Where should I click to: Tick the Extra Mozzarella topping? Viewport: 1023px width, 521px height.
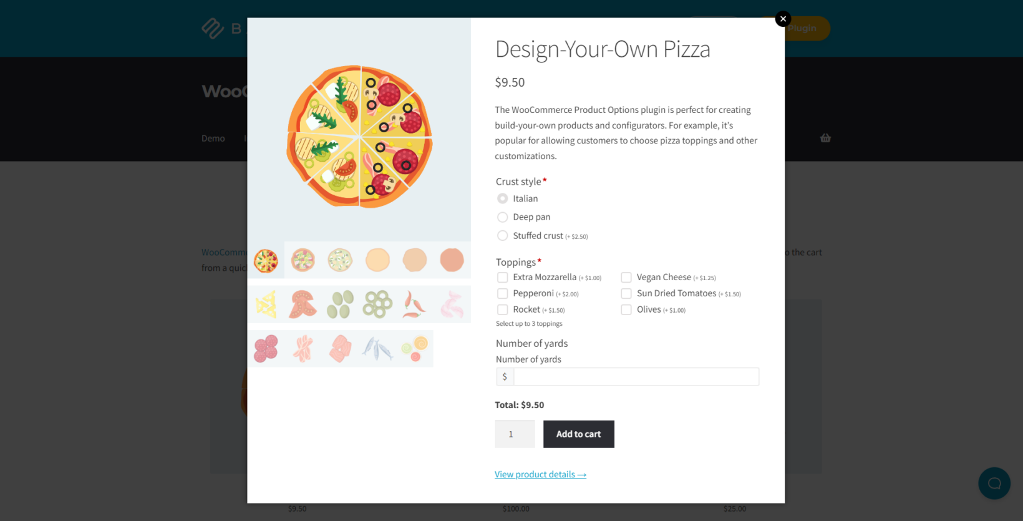click(503, 278)
